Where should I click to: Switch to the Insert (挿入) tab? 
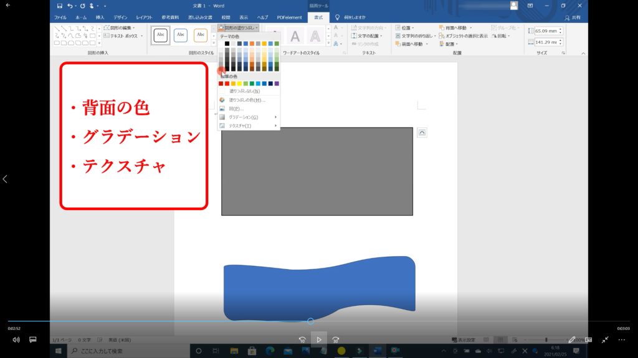[100, 17]
